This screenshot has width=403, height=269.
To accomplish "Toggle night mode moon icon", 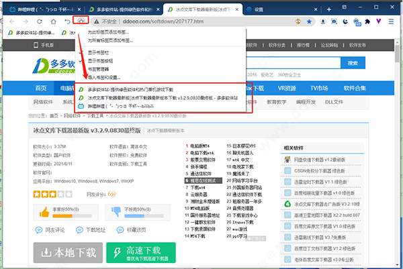I will point(345,21).
